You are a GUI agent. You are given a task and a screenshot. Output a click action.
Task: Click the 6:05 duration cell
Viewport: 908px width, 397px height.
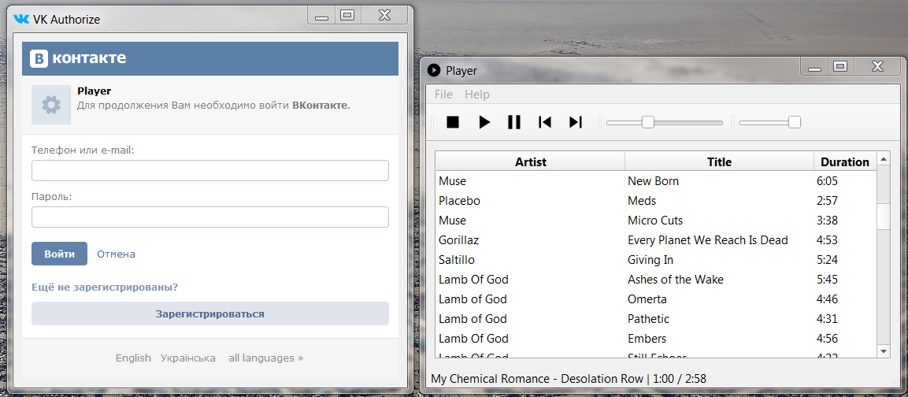(827, 181)
